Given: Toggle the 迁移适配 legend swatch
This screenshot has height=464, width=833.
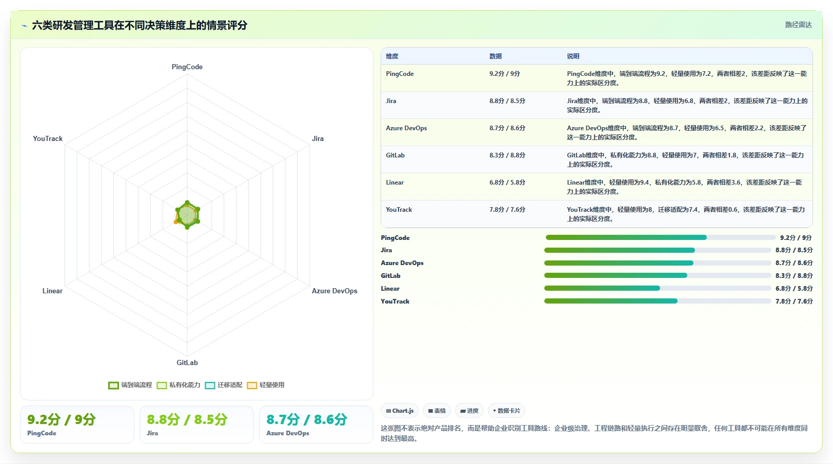Looking at the screenshot, I should [x=210, y=386].
